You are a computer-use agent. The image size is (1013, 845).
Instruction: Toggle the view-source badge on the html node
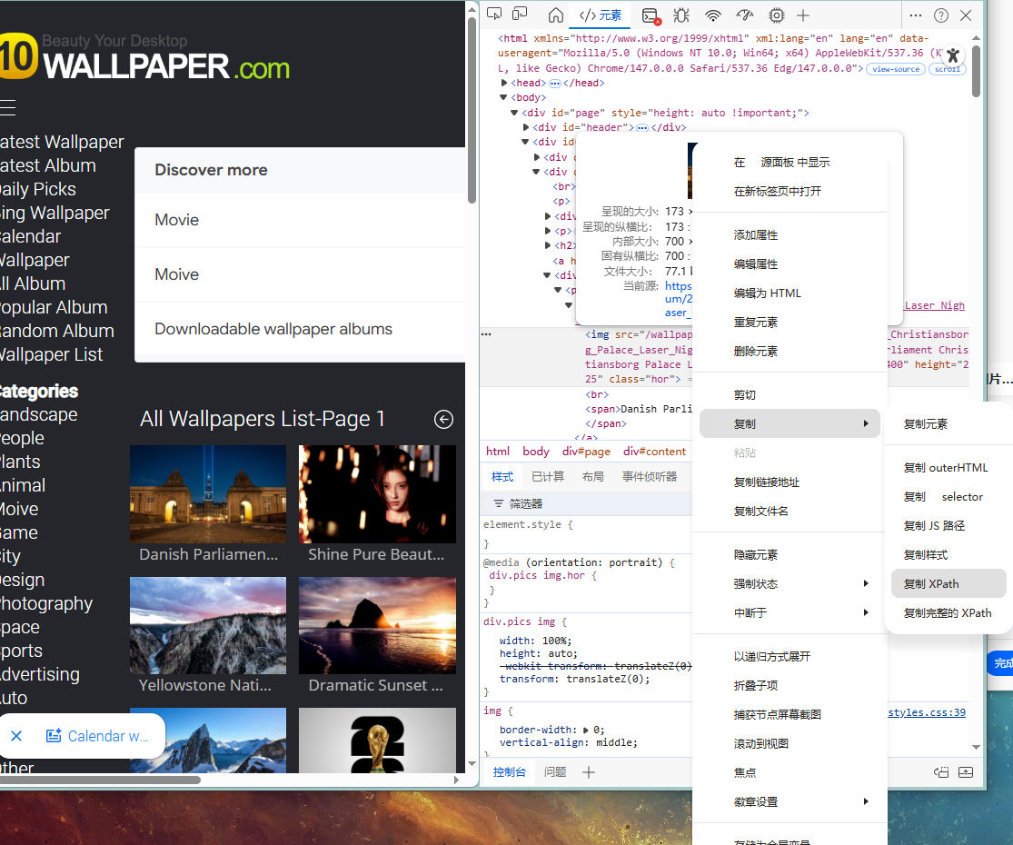coord(896,69)
